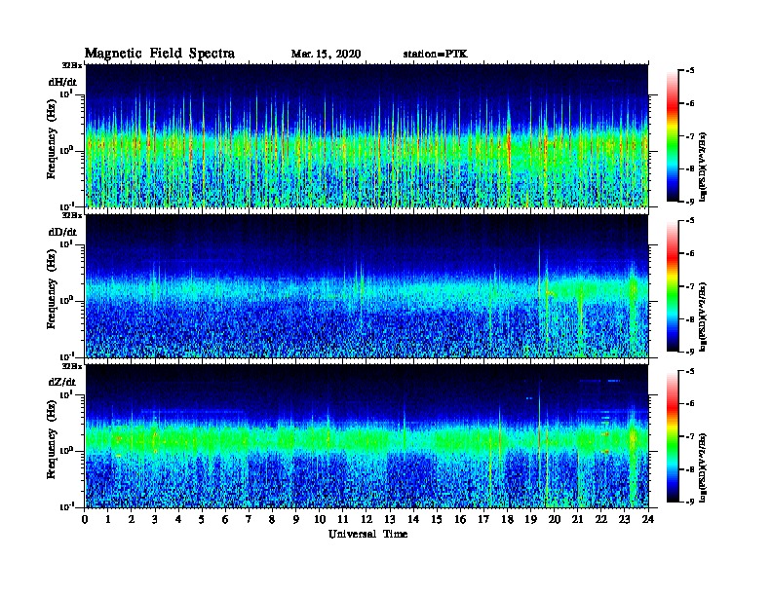Click 32Hz label atop dH/dt panel
The height and width of the screenshot is (596, 772).
click(x=72, y=65)
